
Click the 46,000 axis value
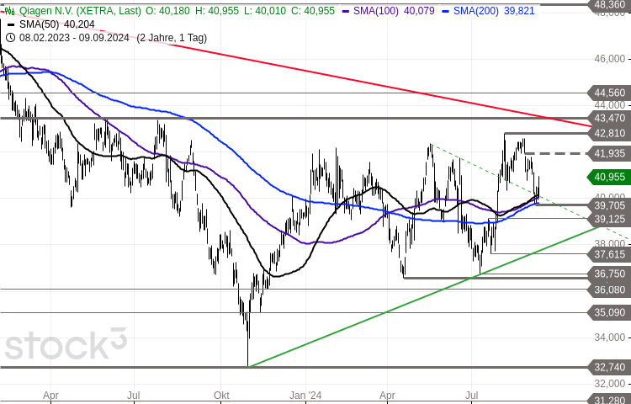(x=610, y=59)
